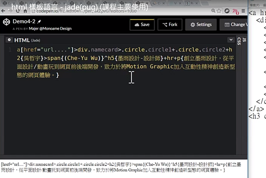Bookmark page with star icon
266x178 pixels.
point(219,11)
